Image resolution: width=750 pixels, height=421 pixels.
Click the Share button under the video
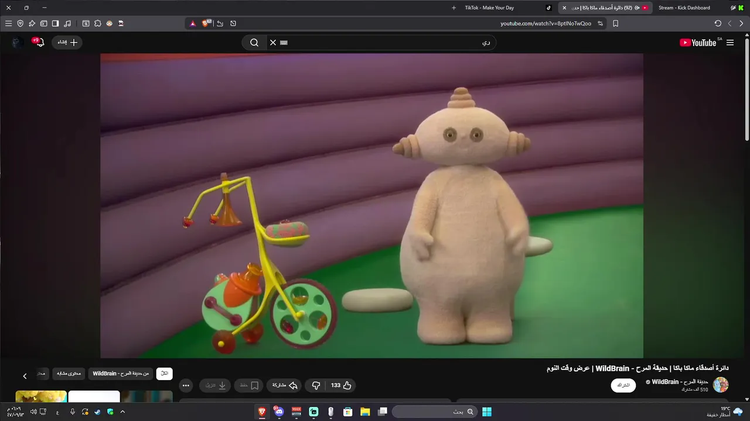pos(285,385)
